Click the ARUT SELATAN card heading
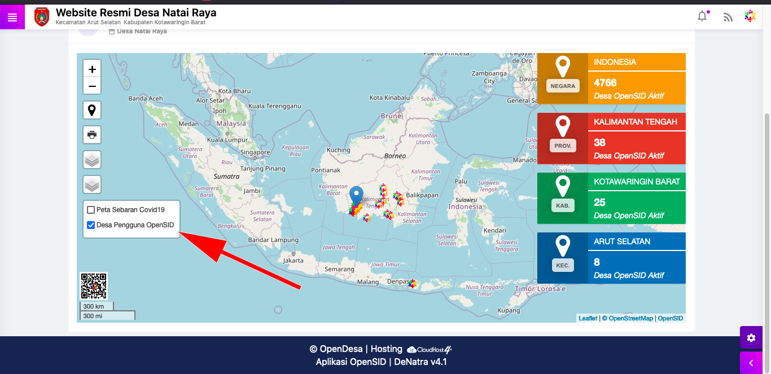 pos(622,241)
